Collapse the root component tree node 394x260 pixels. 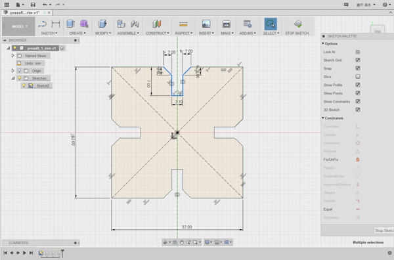pyautogui.click(x=9, y=48)
